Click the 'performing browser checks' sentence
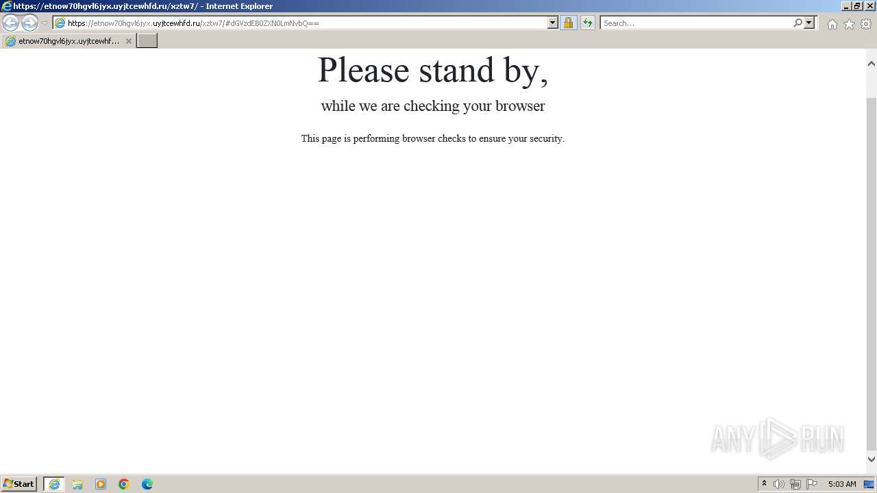The width and height of the screenshot is (877, 493). pyautogui.click(x=433, y=138)
